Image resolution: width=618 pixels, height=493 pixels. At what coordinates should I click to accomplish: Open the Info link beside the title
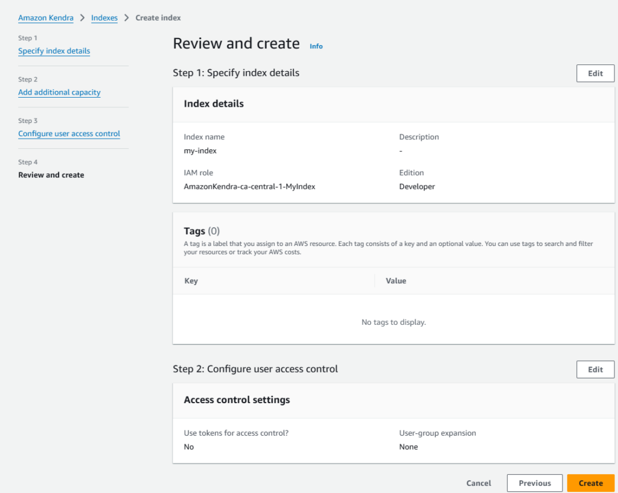316,46
